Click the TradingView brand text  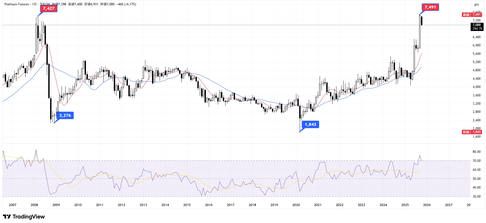click(29, 217)
